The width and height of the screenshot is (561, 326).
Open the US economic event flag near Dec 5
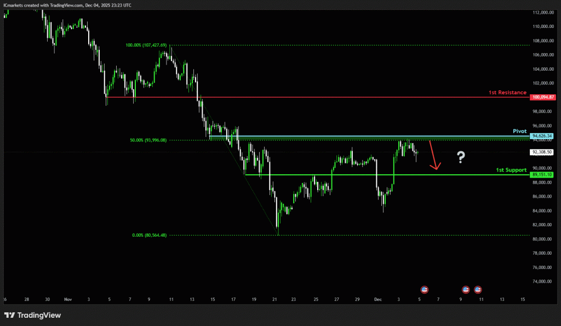tap(423, 289)
